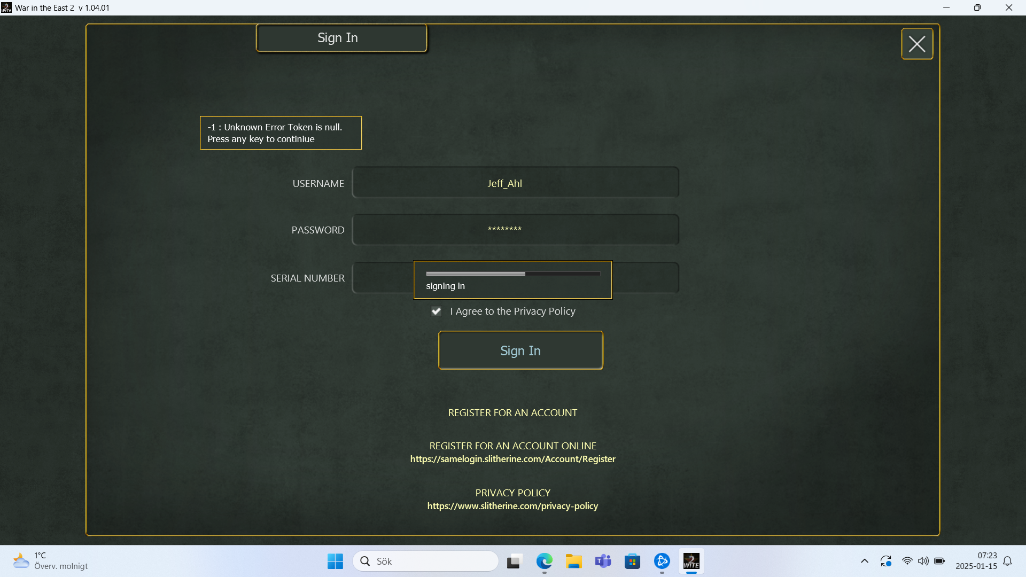Click the large Sign In button
The width and height of the screenshot is (1026, 577).
click(520, 350)
